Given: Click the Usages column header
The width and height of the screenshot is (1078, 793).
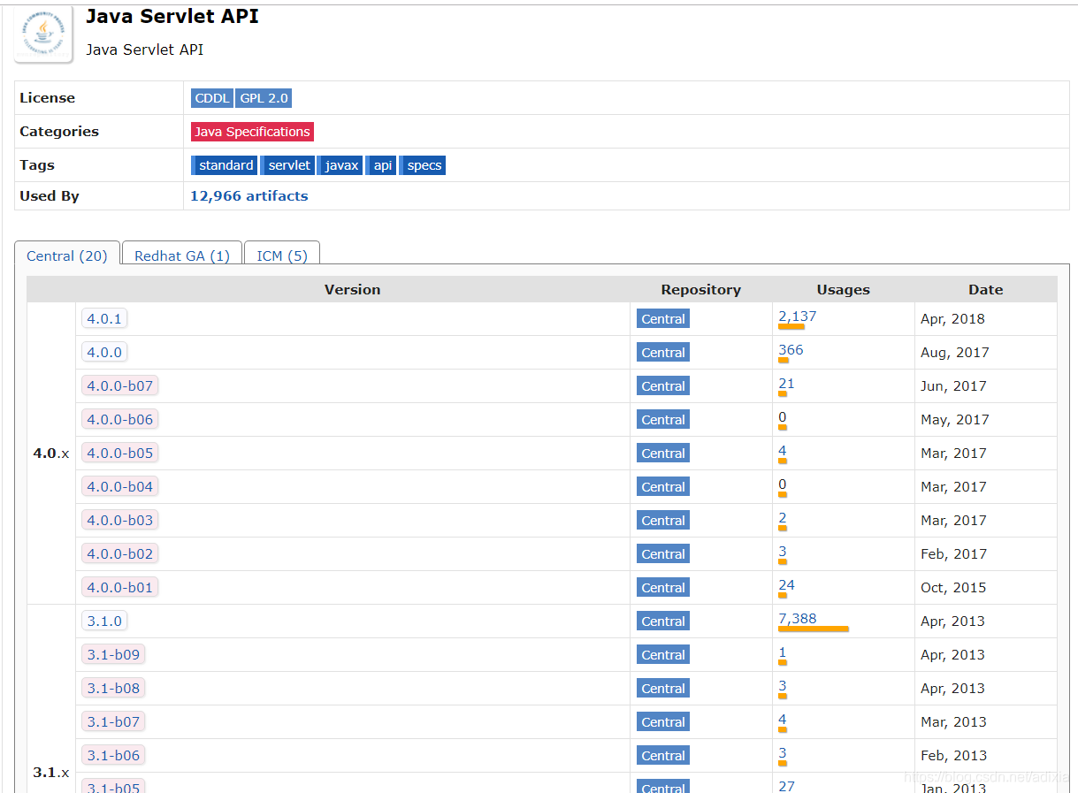Looking at the screenshot, I should [843, 289].
